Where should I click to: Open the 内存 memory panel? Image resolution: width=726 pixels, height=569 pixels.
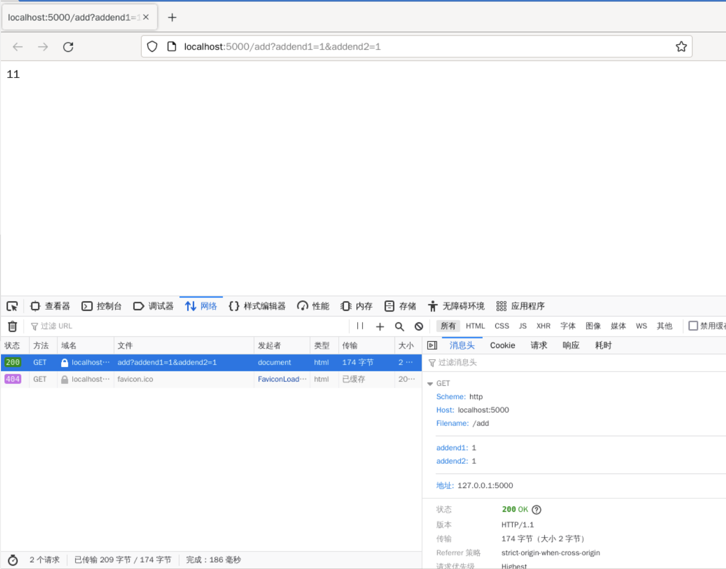pos(357,306)
